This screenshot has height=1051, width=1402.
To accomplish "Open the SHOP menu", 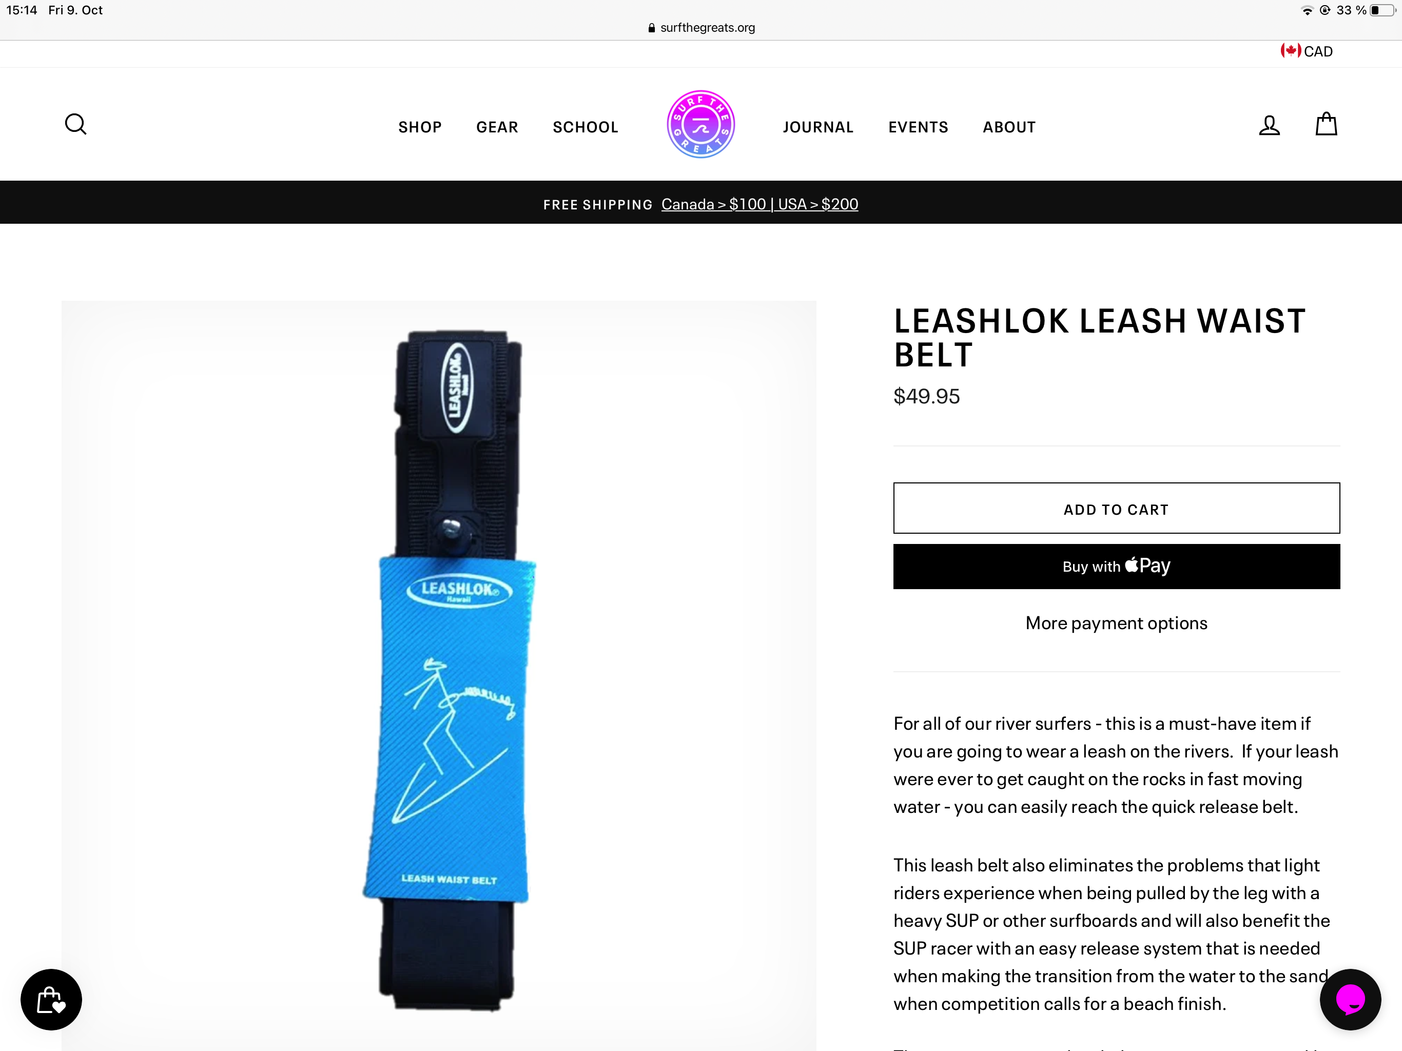I will [420, 127].
